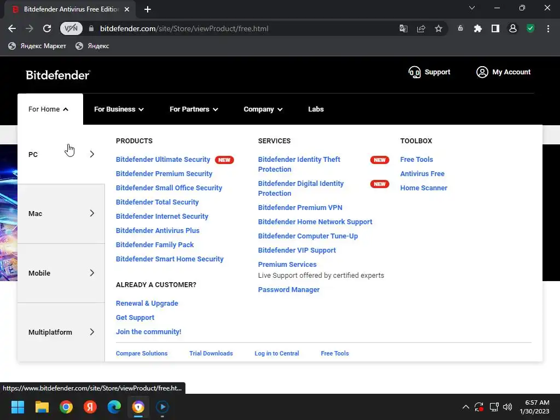Open Home Scanner link

424,188
